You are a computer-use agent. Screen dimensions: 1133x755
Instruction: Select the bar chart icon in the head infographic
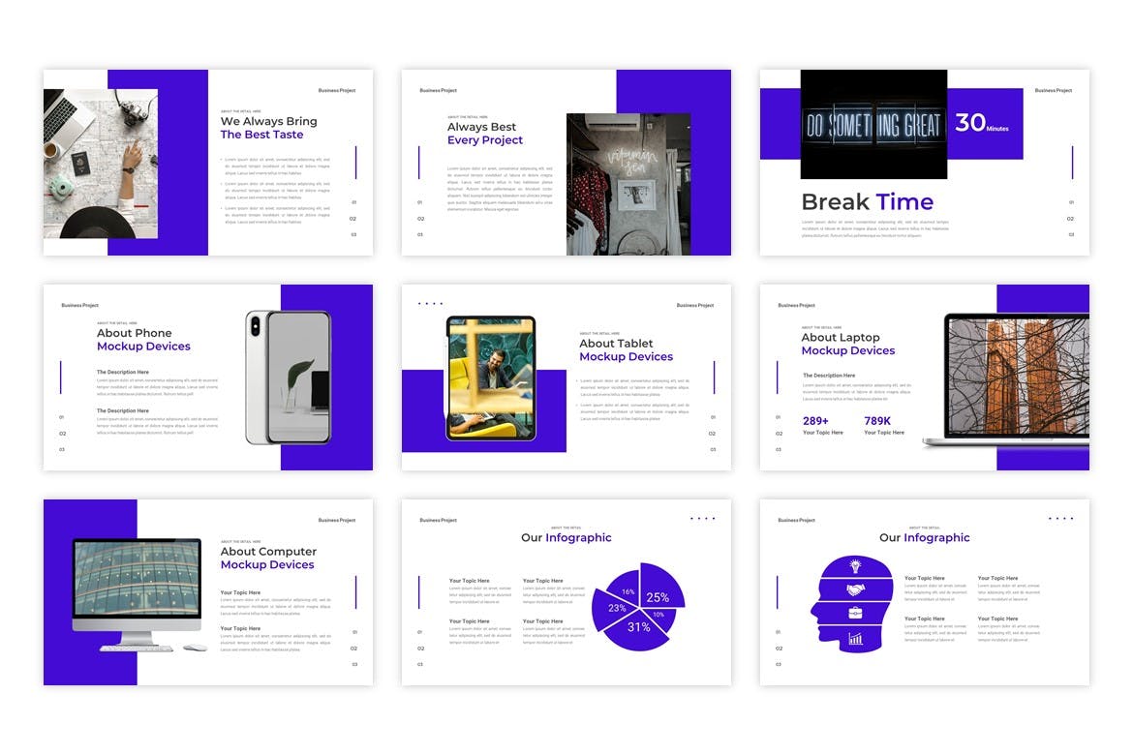point(856,638)
